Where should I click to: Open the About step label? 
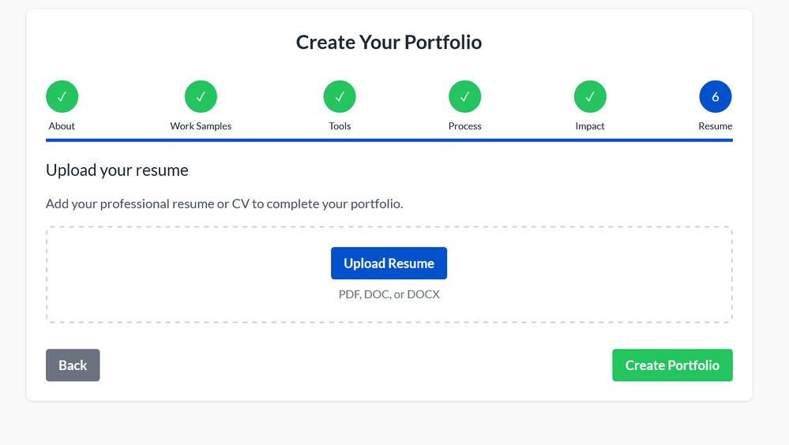62,126
